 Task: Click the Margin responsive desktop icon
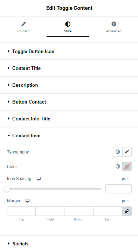[27, 201]
